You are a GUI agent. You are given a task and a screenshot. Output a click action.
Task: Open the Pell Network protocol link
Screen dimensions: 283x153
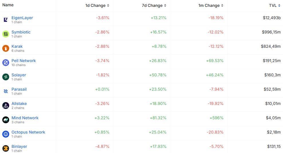(x=24, y=61)
